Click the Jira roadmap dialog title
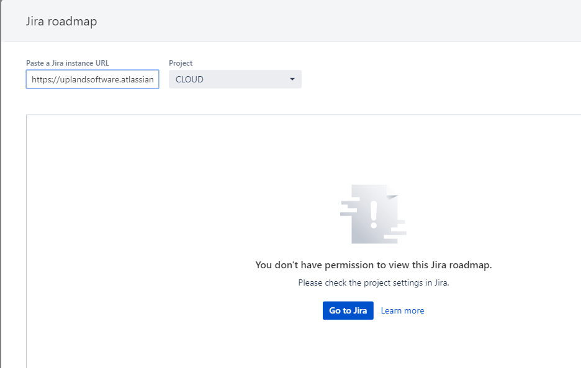This screenshot has width=581, height=368. tap(61, 21)
